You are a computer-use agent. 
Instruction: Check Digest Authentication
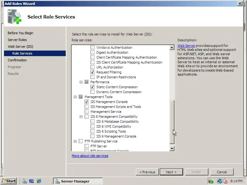(92, 52)
